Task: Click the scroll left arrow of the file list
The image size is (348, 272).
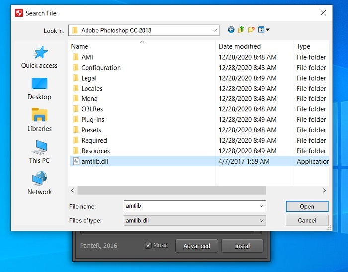Action: 73,191
